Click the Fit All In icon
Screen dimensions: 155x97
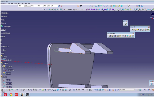click(43, 90)
